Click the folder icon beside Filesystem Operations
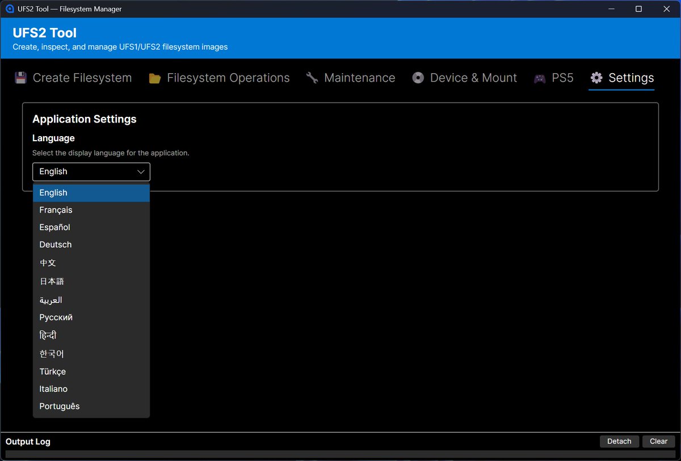 coord(154,78)
